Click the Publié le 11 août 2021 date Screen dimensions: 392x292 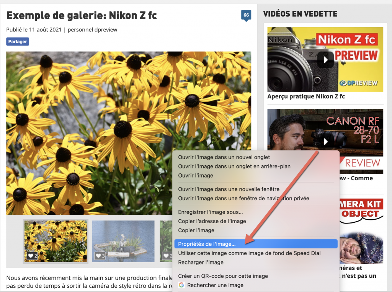tap(34, 30)
